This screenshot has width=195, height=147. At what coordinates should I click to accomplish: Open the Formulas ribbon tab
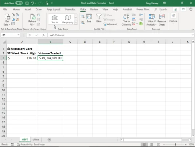(x=70, y=10)
